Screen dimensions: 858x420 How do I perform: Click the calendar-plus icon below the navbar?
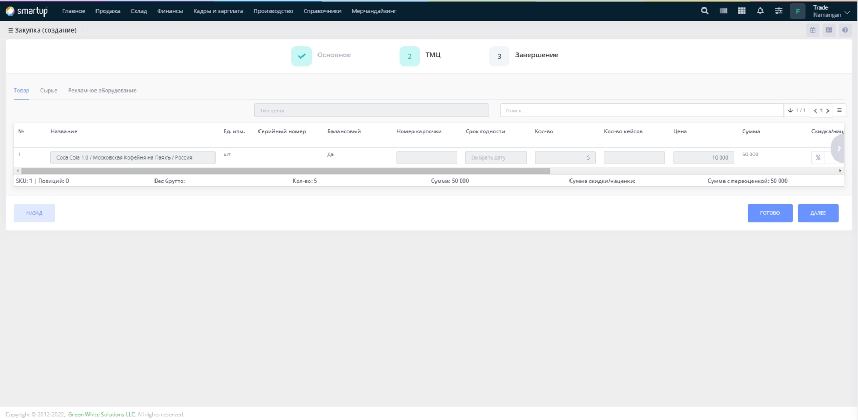point(812,30)
